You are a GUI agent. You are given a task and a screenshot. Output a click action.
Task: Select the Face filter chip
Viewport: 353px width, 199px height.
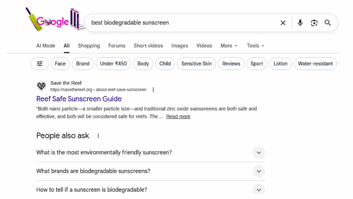(x=60, y=64)
